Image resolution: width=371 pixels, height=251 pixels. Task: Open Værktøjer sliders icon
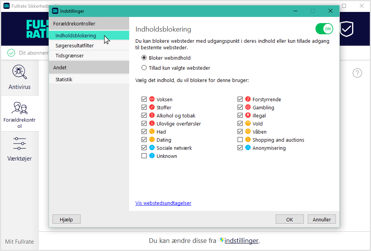pos(19,144)
